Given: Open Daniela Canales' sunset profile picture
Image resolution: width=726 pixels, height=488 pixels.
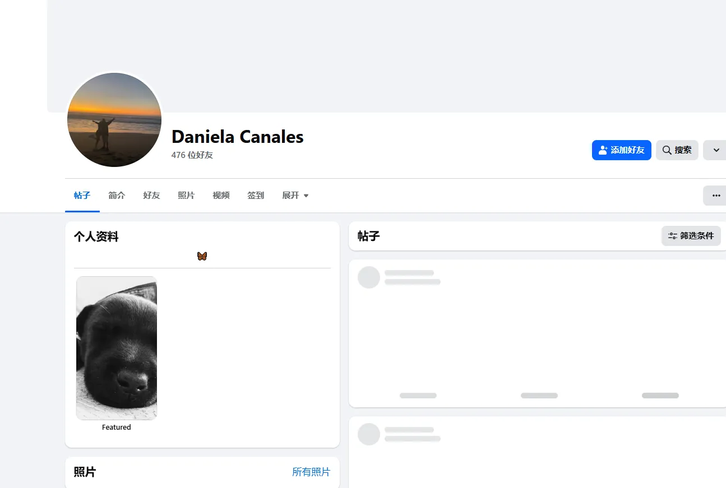Looking at the screenshot, I should [114, 120].
